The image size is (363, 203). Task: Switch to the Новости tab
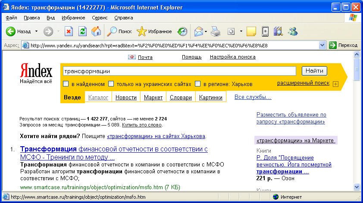pos(126,98)
